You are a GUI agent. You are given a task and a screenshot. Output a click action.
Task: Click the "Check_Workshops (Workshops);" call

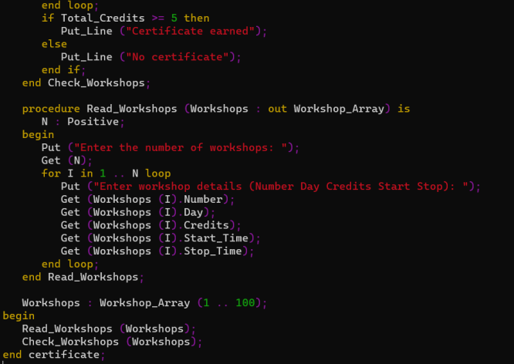click(112, 342)
